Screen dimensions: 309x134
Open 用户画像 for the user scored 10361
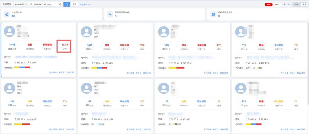pos(53,72)
